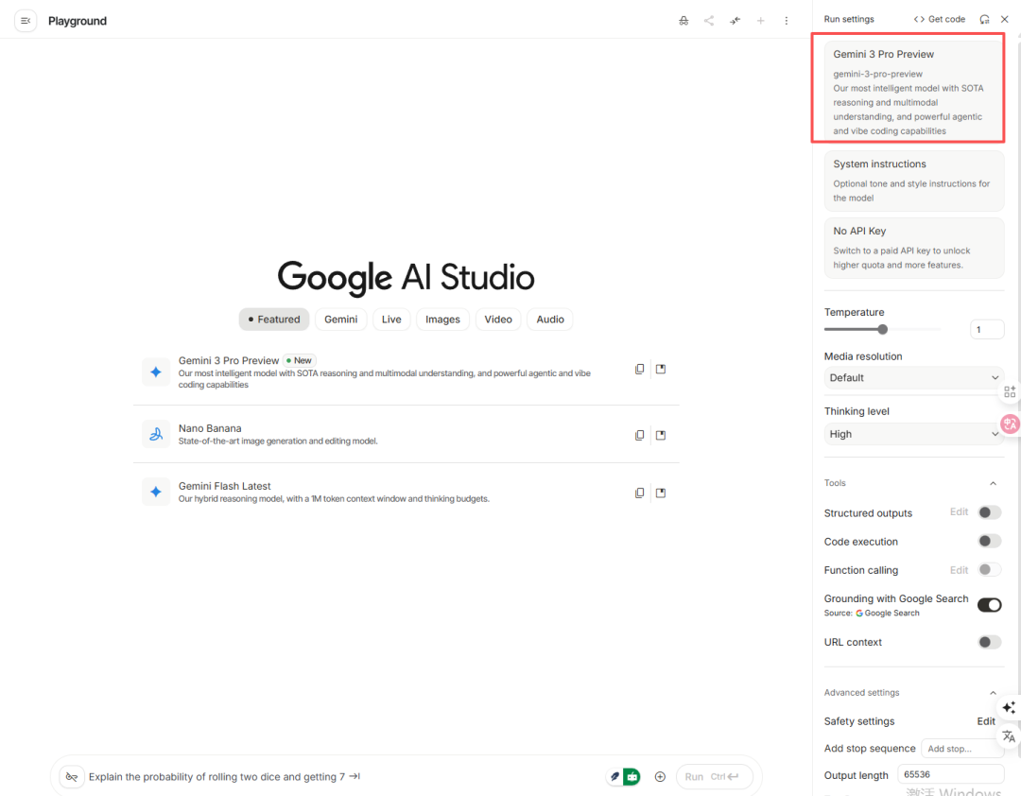Click the Output length input field

pos(949,774)
